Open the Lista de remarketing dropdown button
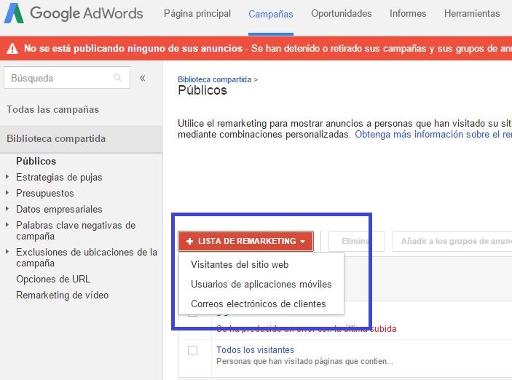512x380 pixels. (246, 241)
